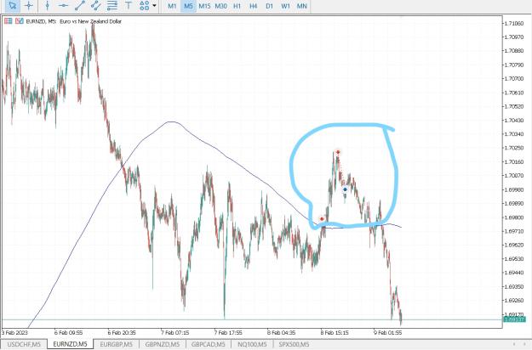Select the cursor arrow tool
Image resolution: width=532 pixels, height=350 pixels.
tap(13, 6)
